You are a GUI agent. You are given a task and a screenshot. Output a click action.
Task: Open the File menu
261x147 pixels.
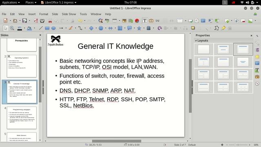coord(4,14)
